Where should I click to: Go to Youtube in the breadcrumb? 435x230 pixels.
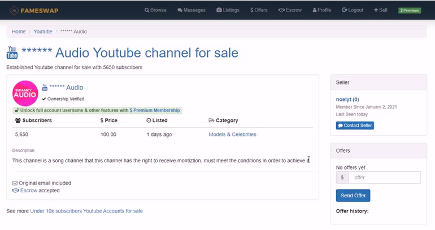pos(43,32)
